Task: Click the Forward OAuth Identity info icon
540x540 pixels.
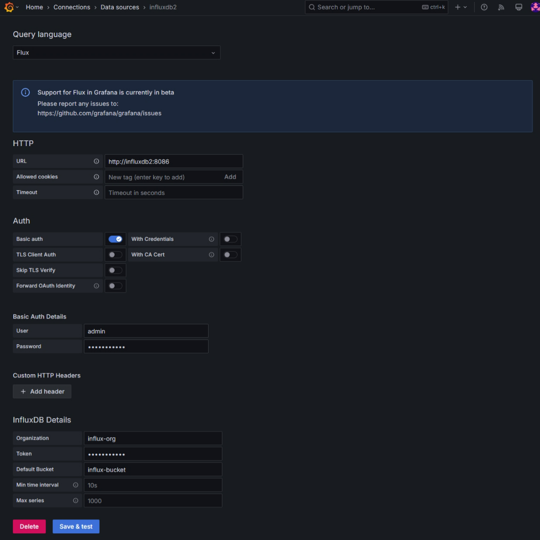Action: (x=96, y=286)
